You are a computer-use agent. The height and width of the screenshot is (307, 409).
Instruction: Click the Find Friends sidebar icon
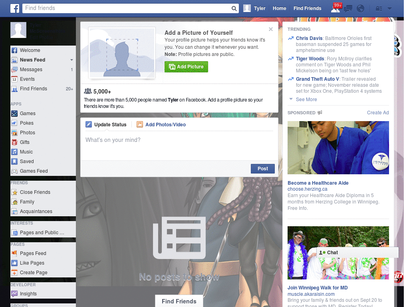(x=14, y=89)
